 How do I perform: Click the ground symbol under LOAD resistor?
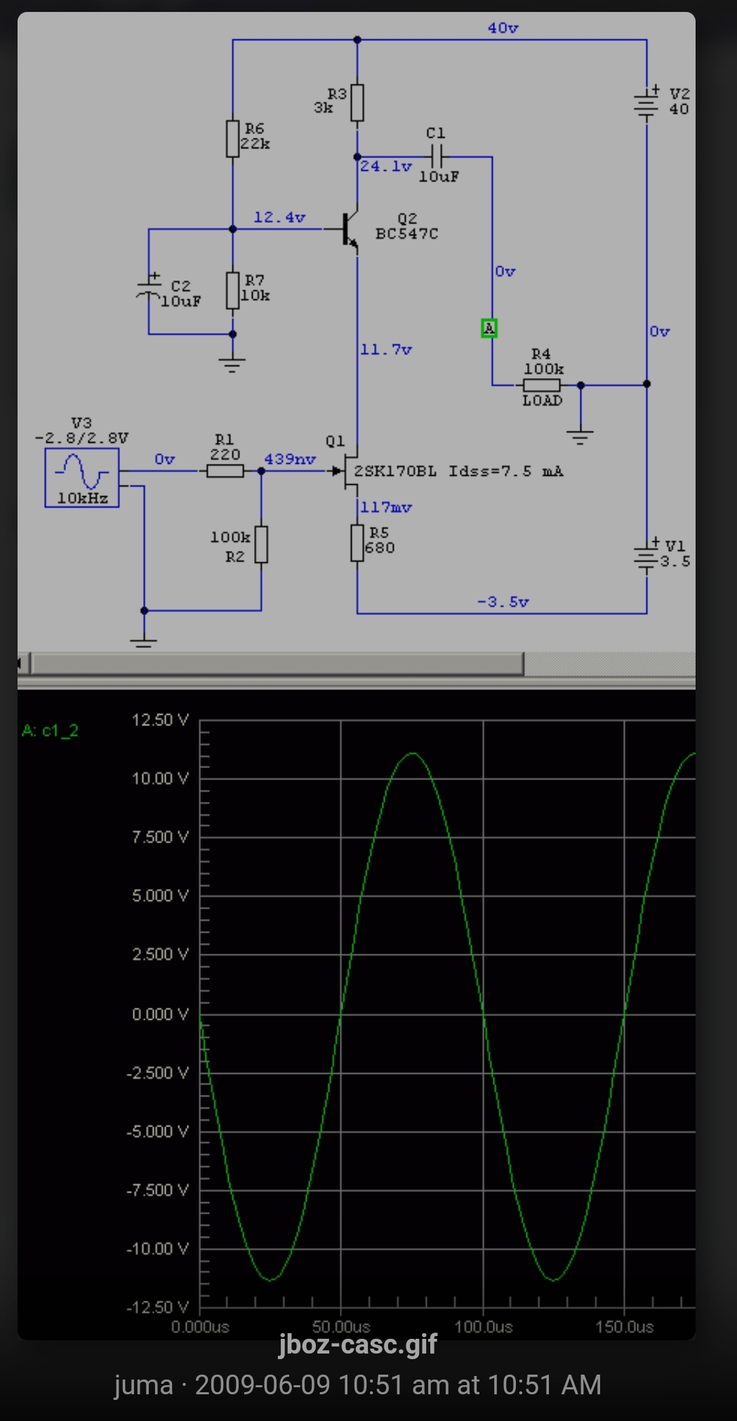click(x=580, y=437)
